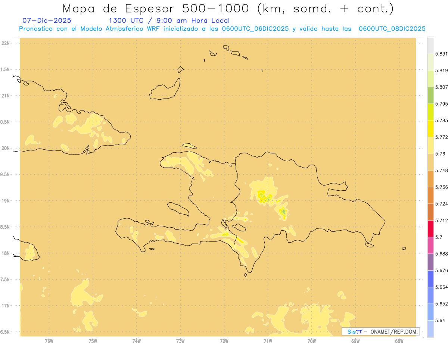
Task: Click the colorbar value 5.7
Action: (439, 237)
